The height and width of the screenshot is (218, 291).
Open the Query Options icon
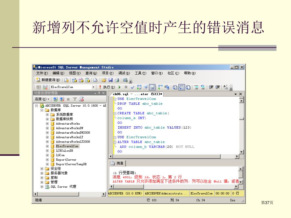point(146,87)
